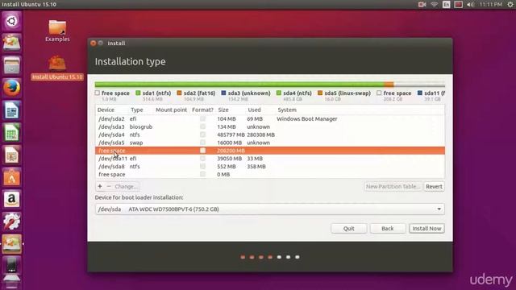This screenshot has height=290, width=516.
Task: Toggle Format checkbox for 0 MB free space
Action: [x=202, y=174]
